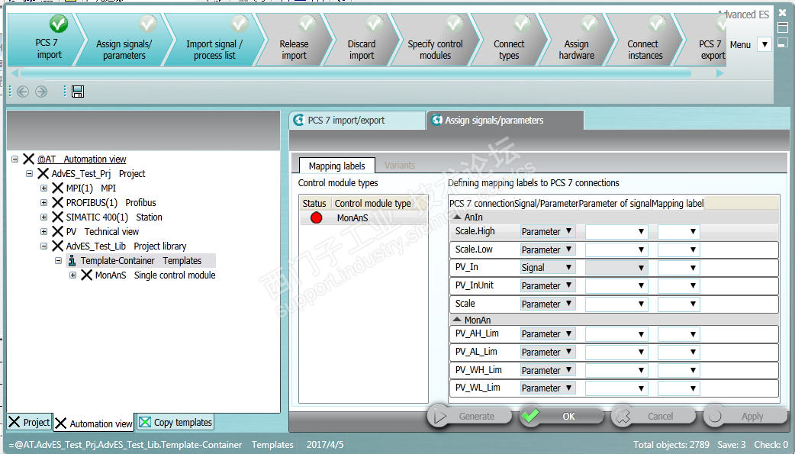Click the PCS 7 import workflow step

pos(46,40)
